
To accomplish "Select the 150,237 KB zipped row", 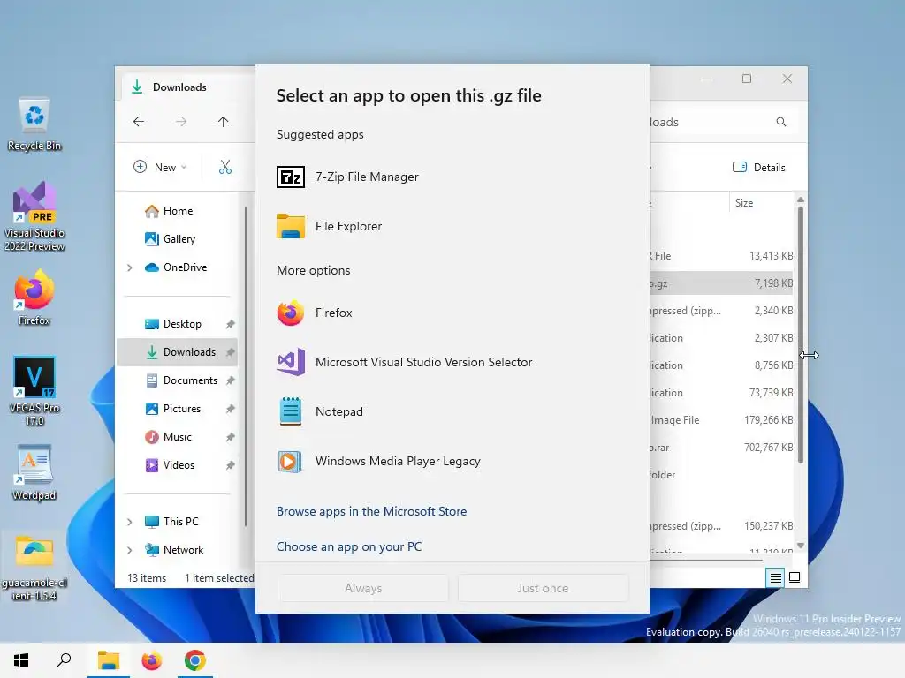I will coord(721,526).
